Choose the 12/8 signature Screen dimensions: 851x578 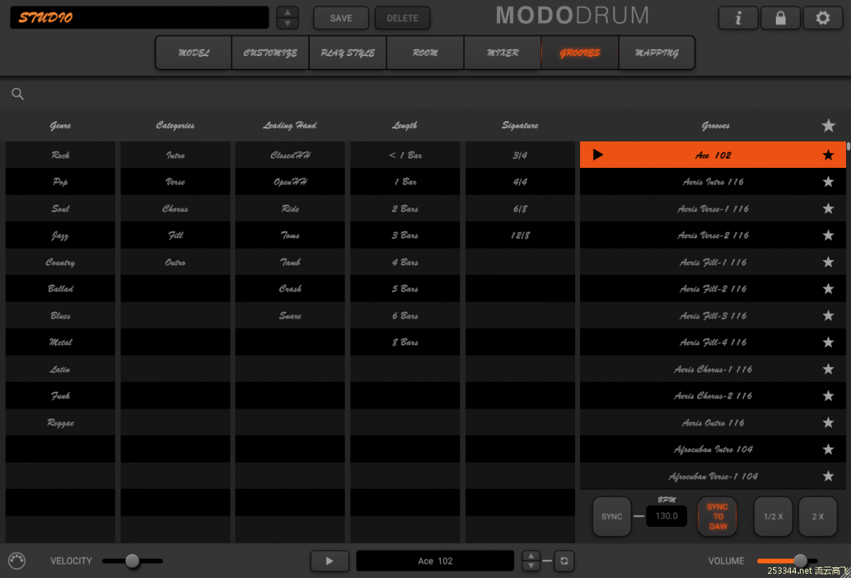click(520, 235)
